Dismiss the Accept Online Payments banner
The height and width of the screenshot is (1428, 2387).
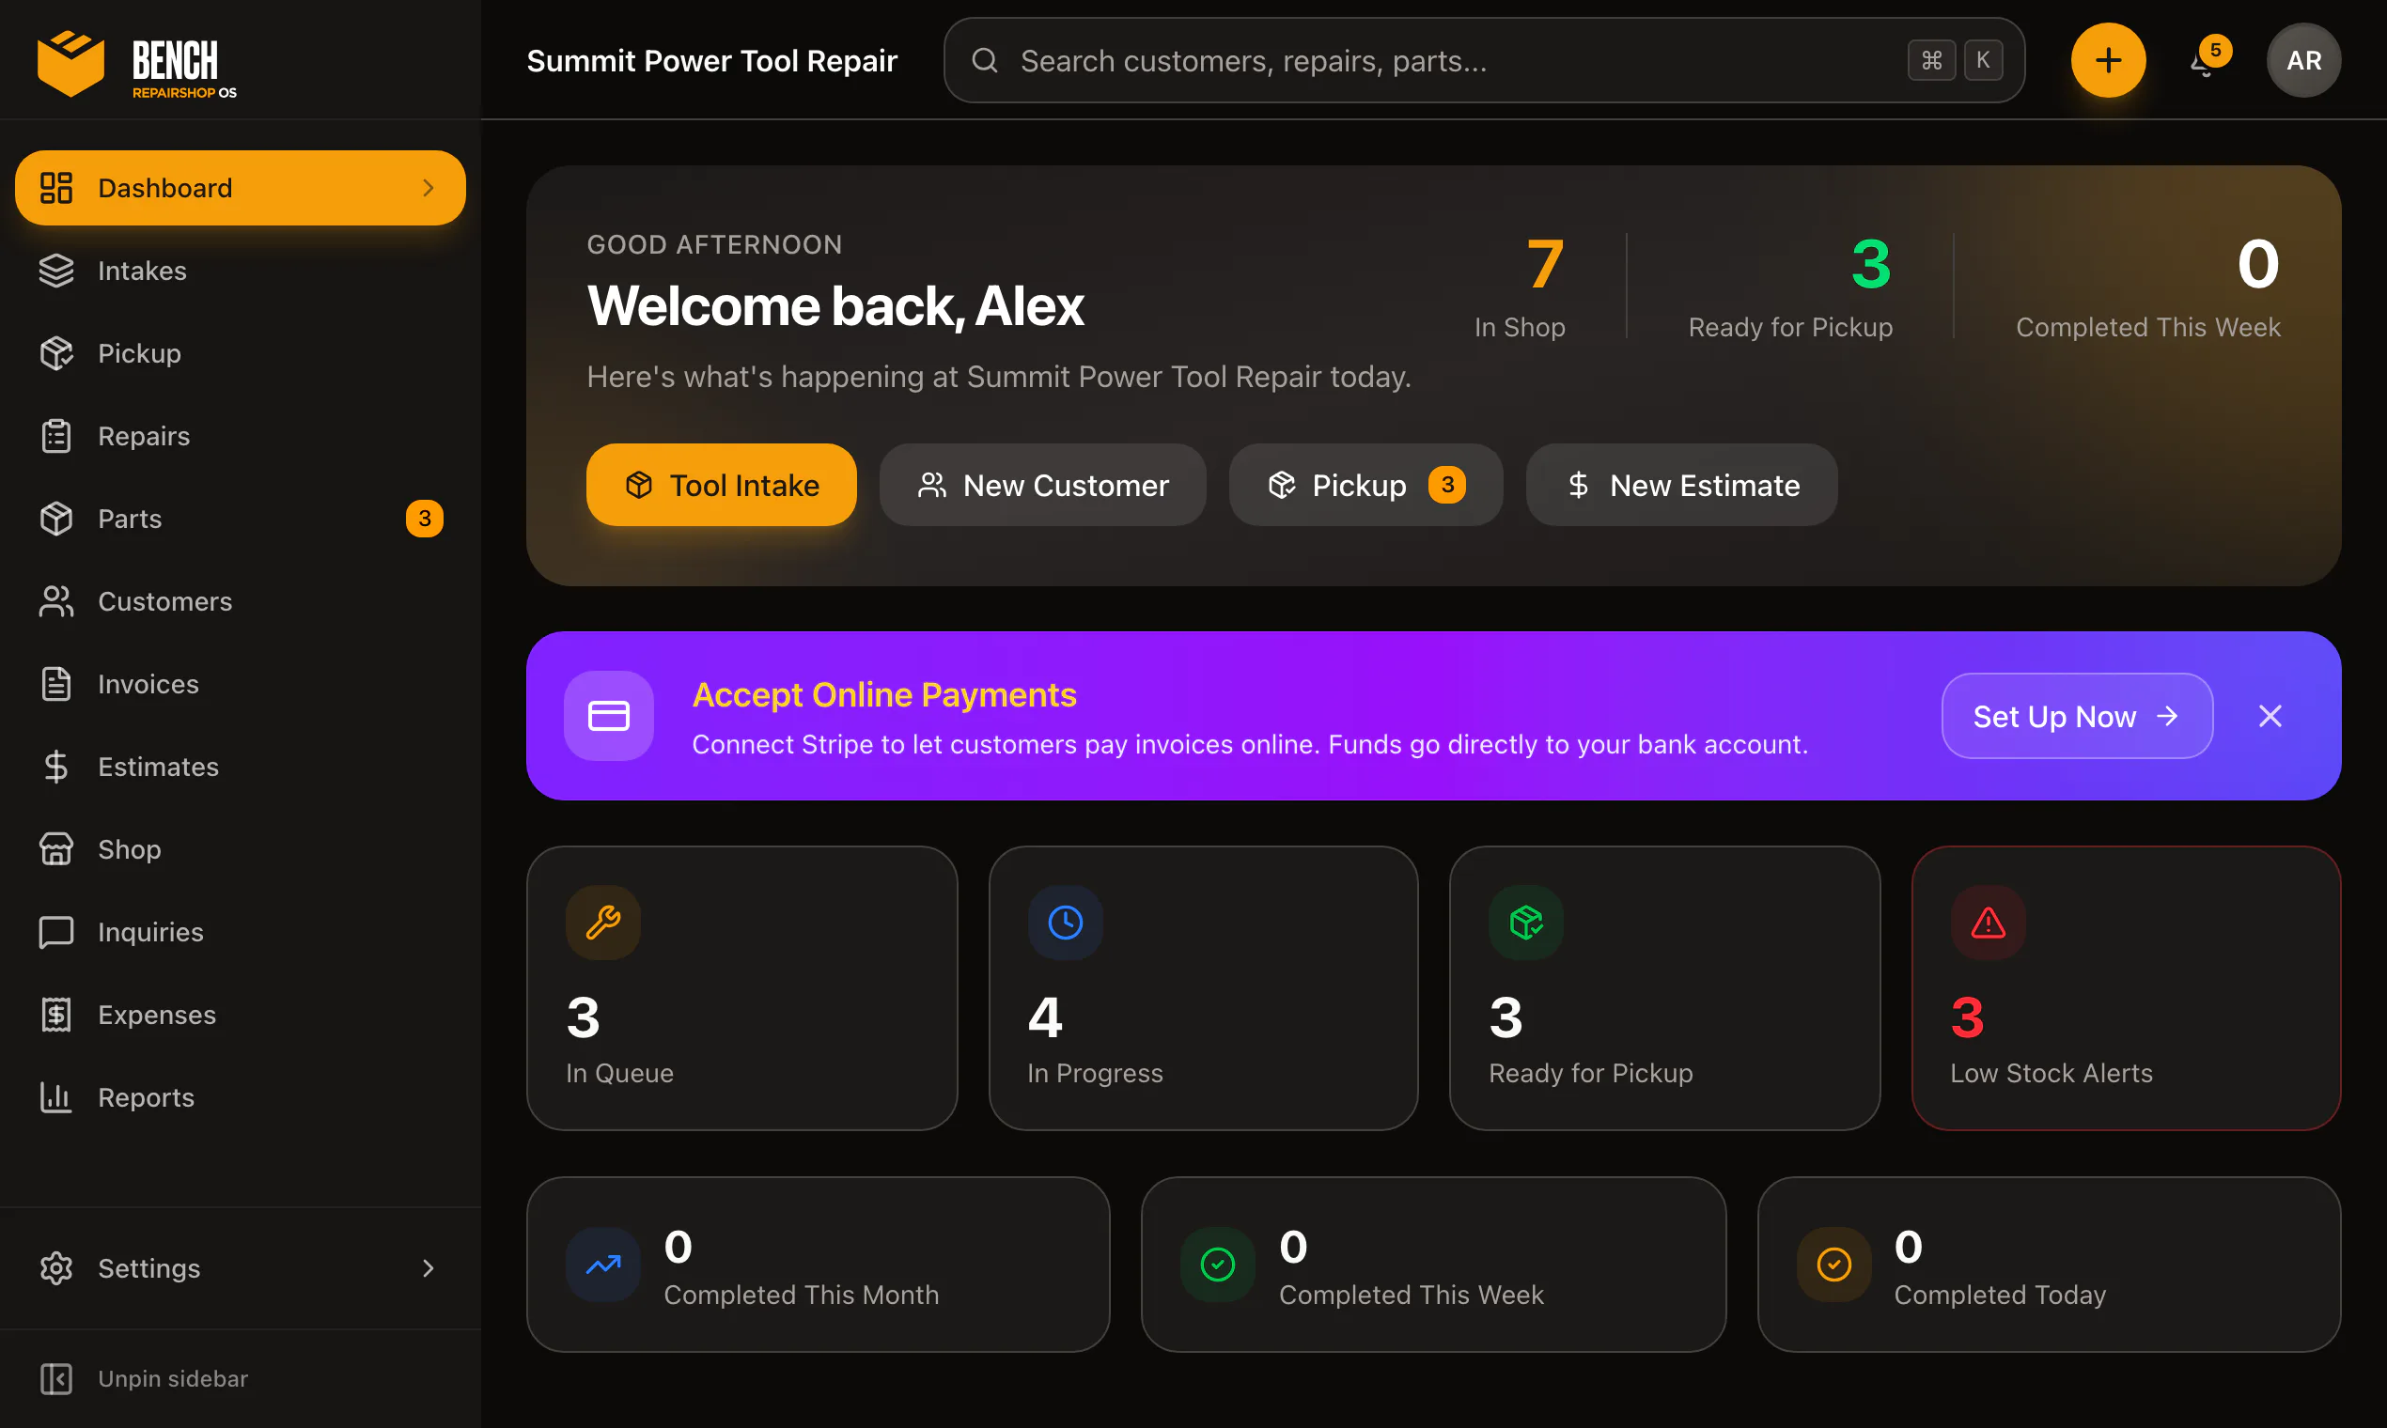(x=2270, y=716)
